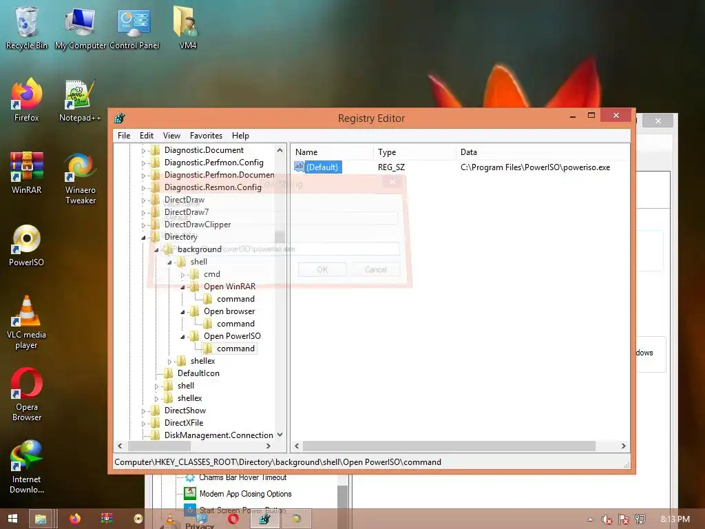This screenshot has width=705, height=529.
Task: Show hidden tray icons arrow
Action: pos(590,519)
